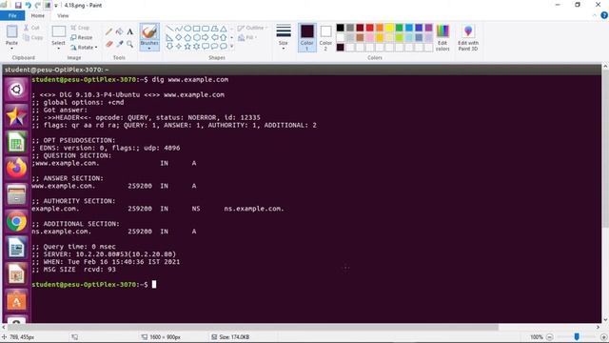Image resolution: width=609 pixels, height=343 pixels.
Task: Click the Redo arrow in title bar
Action: (x=38, y=5)
